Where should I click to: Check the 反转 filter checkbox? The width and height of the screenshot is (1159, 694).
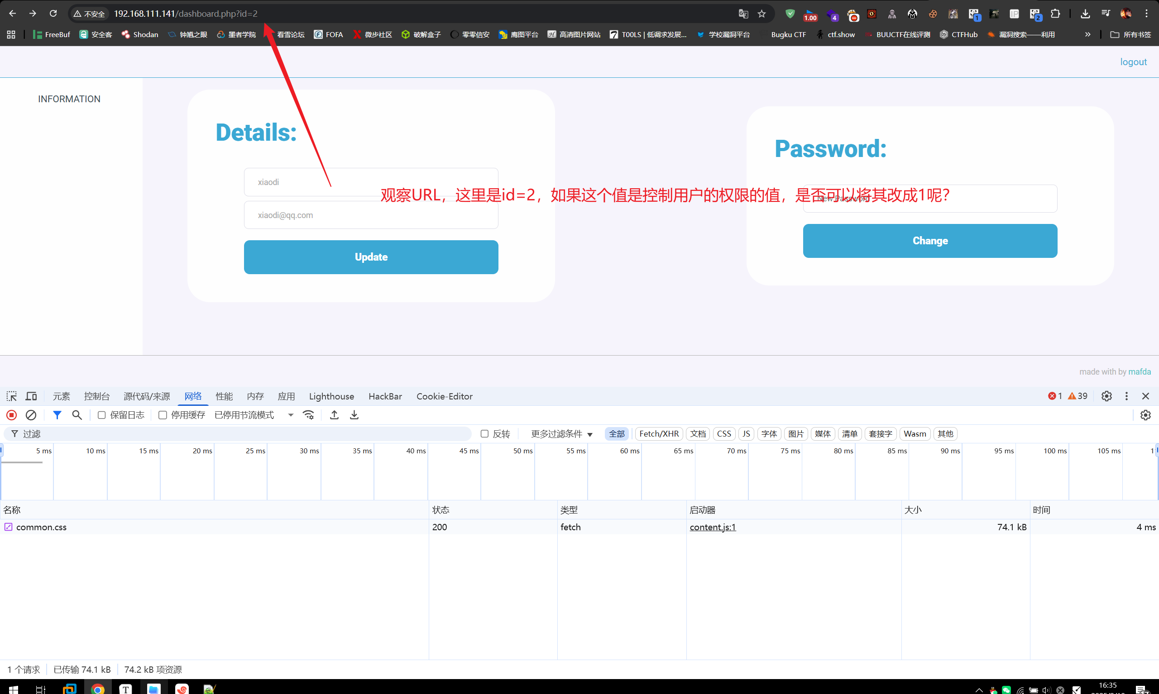(485, 434)
